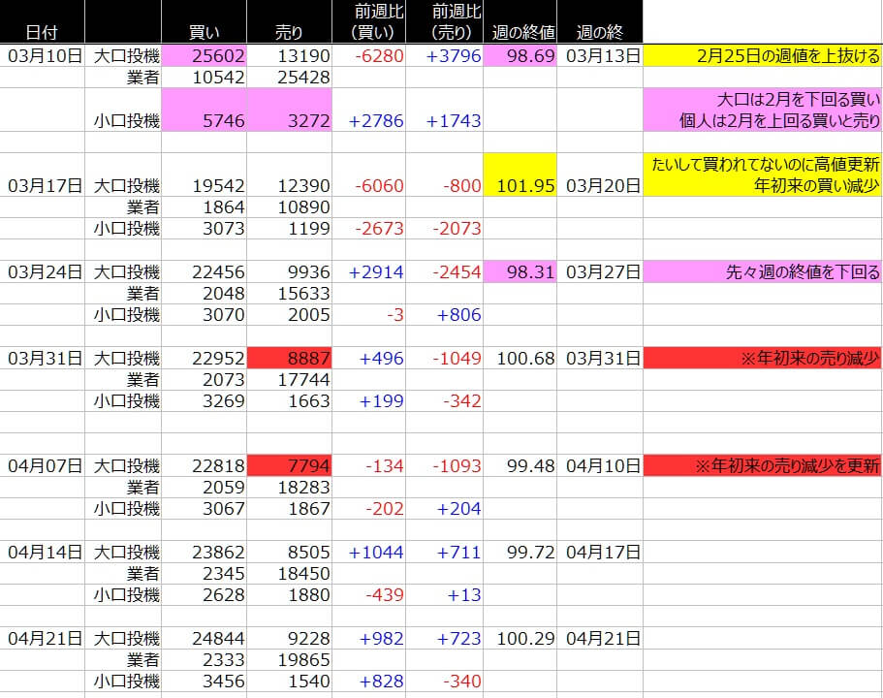Select the cell showing 15633
The height and width of the screenshot is (698, 883).
(x=289, y=293)
